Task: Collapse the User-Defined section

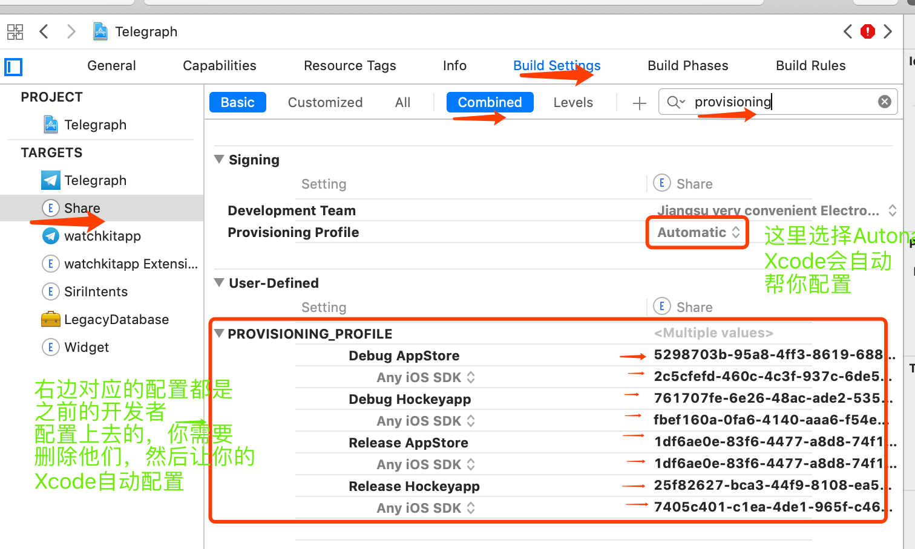Action: coord(219,282)
